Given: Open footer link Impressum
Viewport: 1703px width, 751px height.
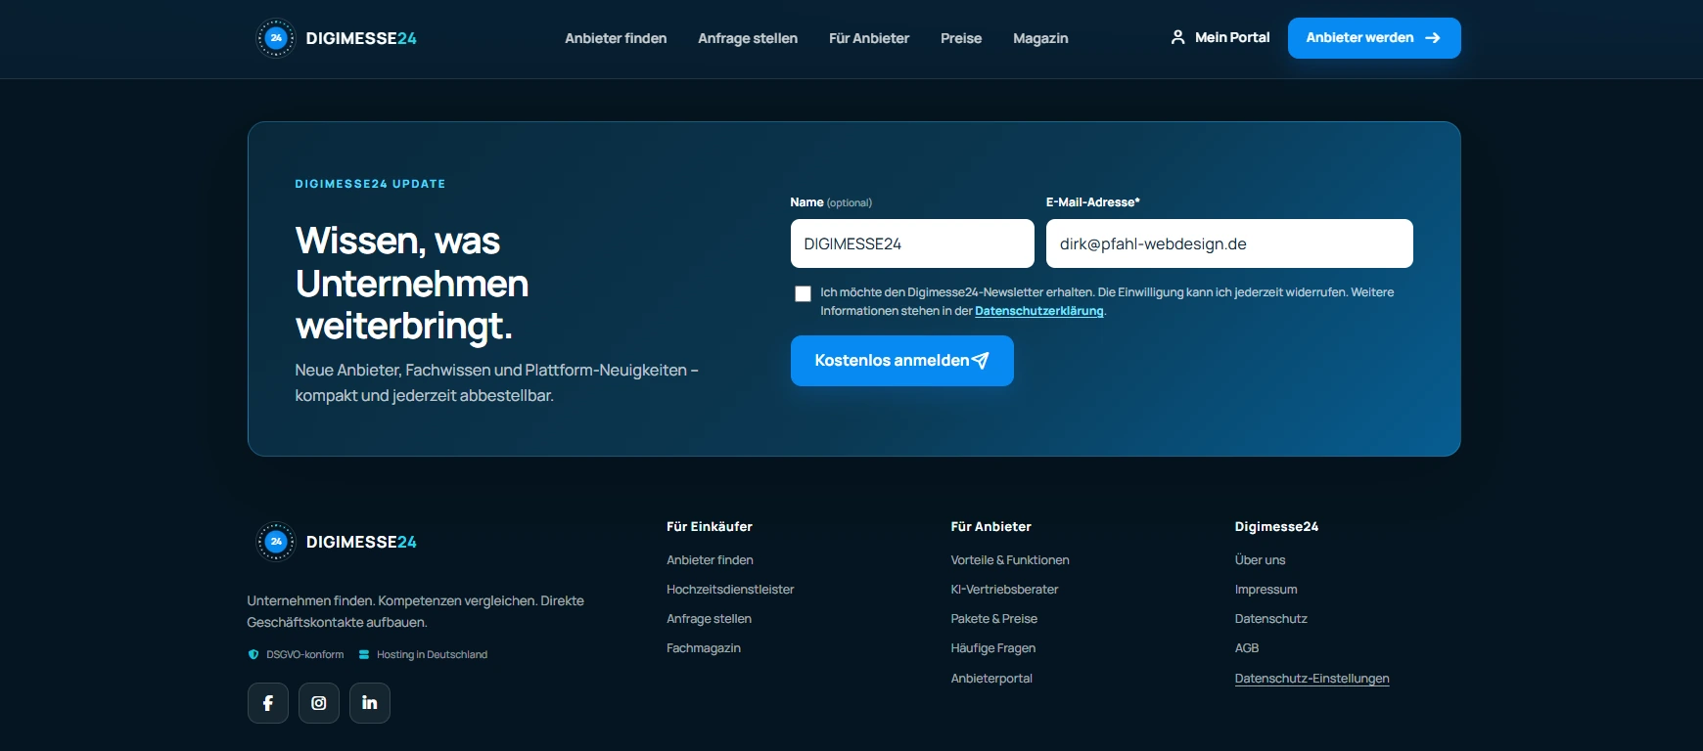Looking at the screenshot, I should (1266, 590).
